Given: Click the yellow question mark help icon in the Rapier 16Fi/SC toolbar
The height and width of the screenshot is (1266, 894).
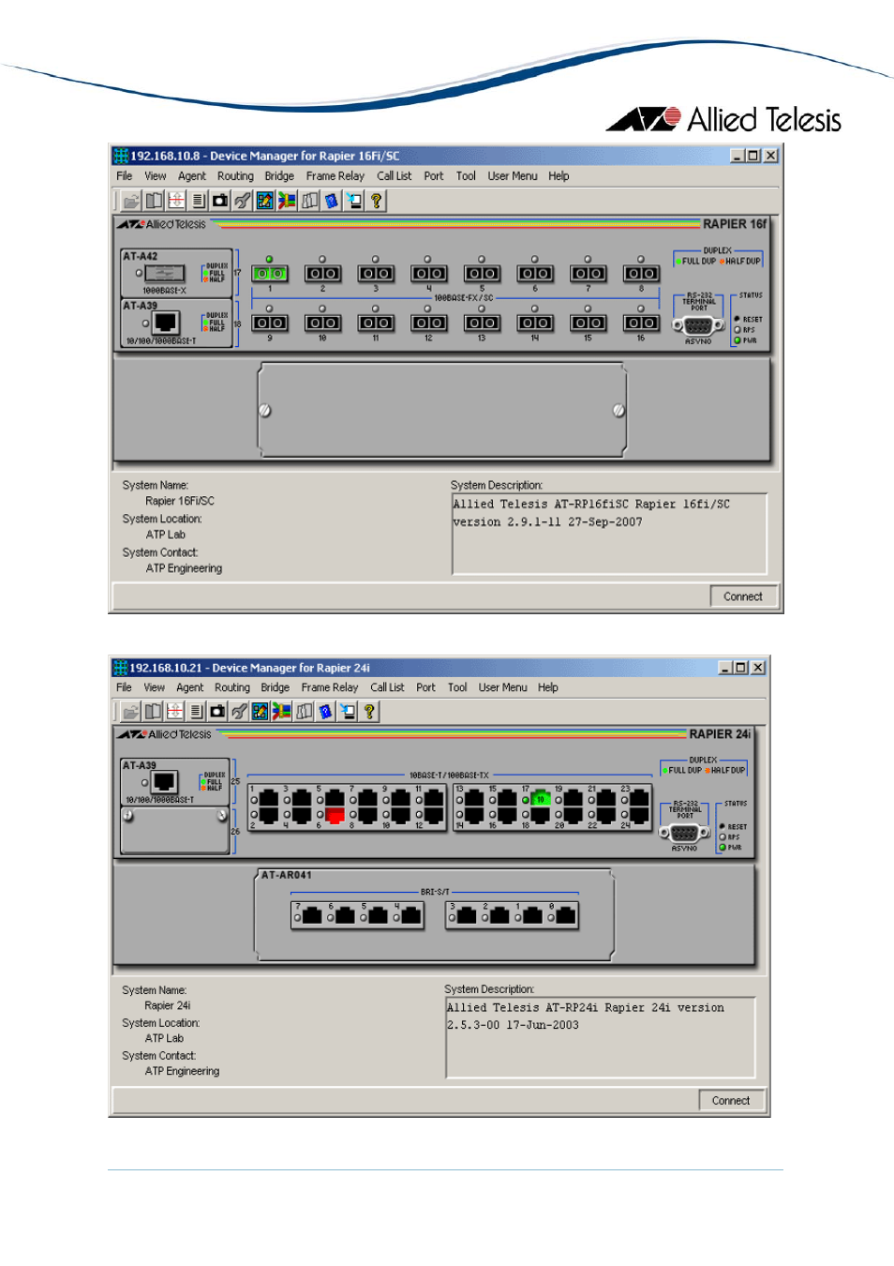Looking at the screenshot, I should click(376, 201).
